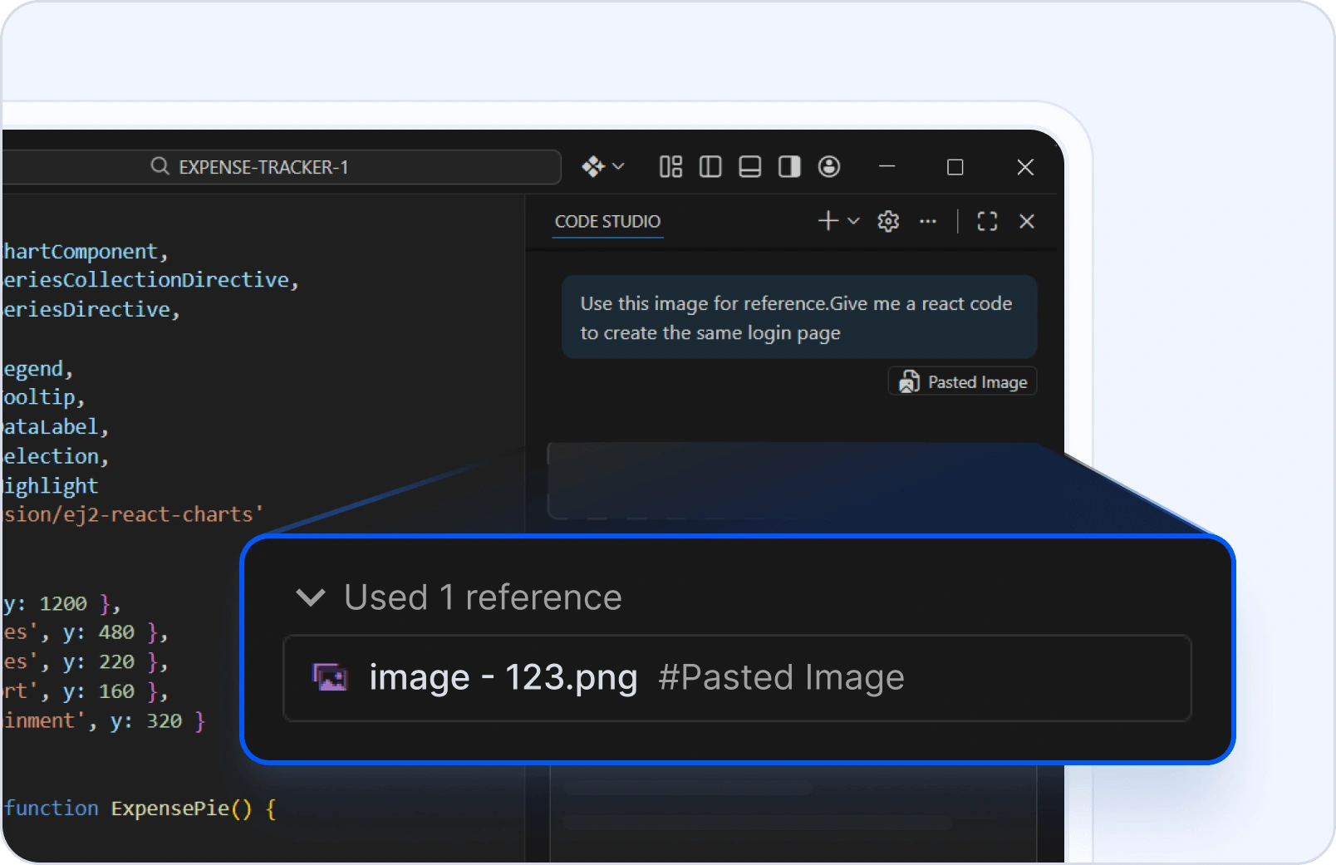The height and width of the screenshot is (865, 1336).
Task: Close the Code Studio panel
Action: [x=1027, y=221]
